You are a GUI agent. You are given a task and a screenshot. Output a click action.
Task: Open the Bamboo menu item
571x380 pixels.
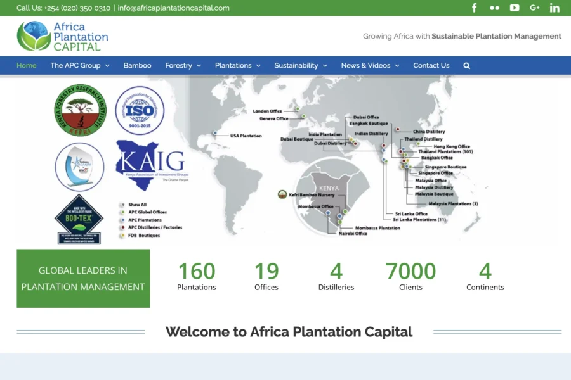tap(137, 65)
